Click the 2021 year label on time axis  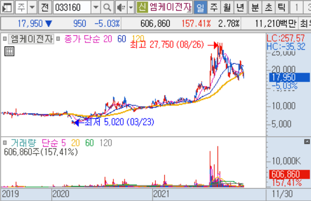161,194
